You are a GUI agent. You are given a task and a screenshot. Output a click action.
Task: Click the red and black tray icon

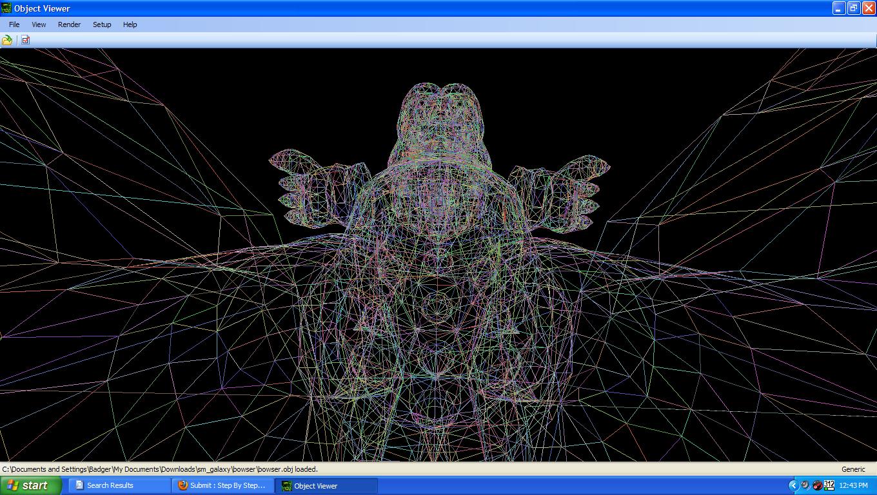pyautogui.click(x=817, y=485)
